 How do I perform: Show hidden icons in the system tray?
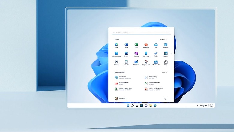[x=197, y=106]
